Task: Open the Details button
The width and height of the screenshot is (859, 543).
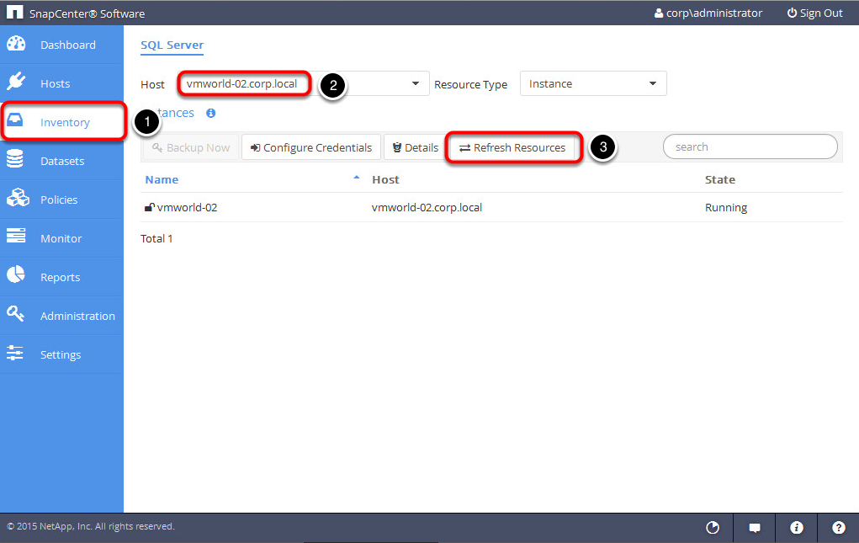Action: tap(416, 147)
